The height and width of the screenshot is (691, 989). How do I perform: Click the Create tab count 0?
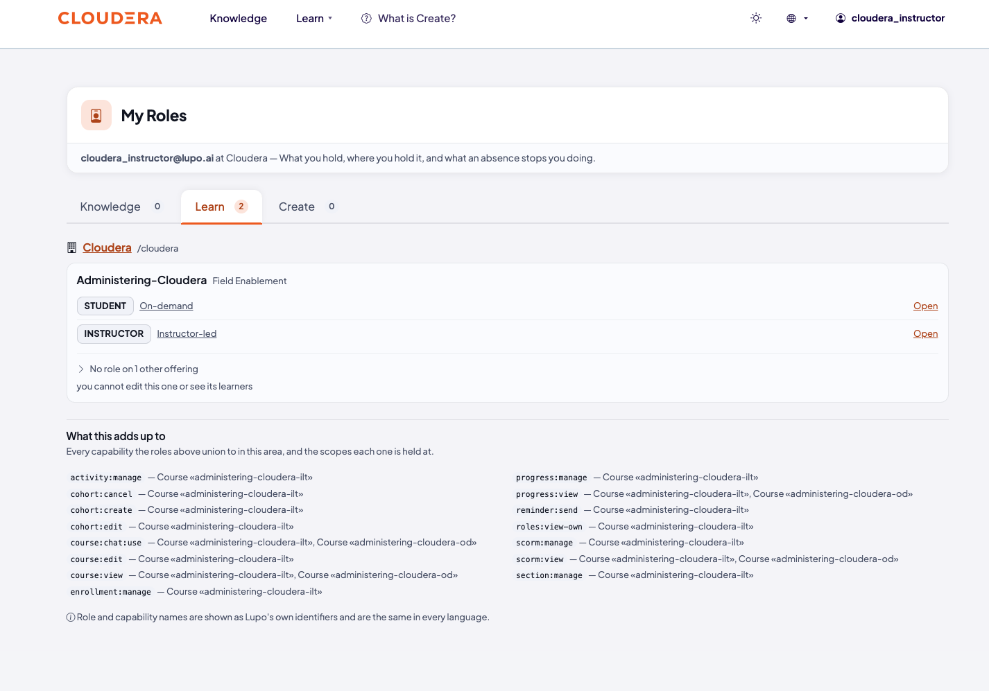point(332,207)
